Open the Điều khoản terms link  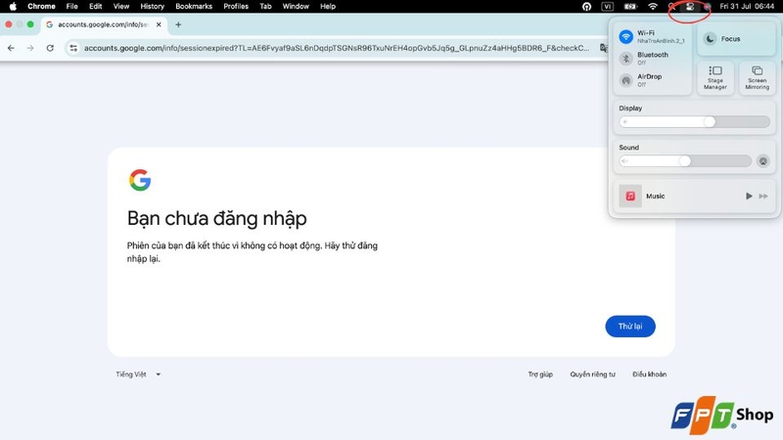(649, 374)
